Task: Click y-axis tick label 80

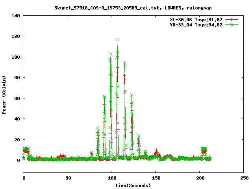Action: point(17,78)
